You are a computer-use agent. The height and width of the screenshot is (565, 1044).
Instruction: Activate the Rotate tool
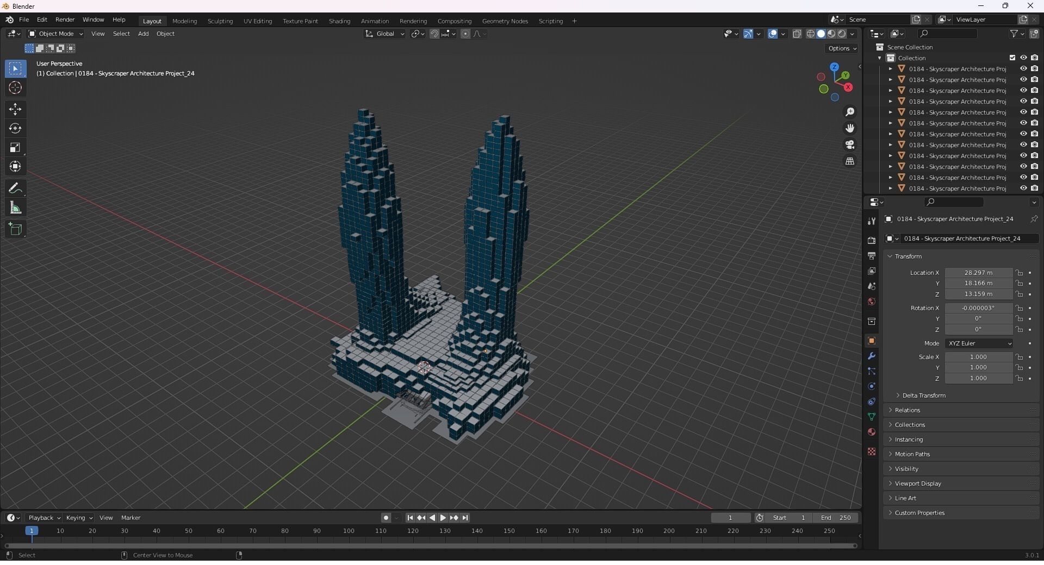[x=15, y=128]
